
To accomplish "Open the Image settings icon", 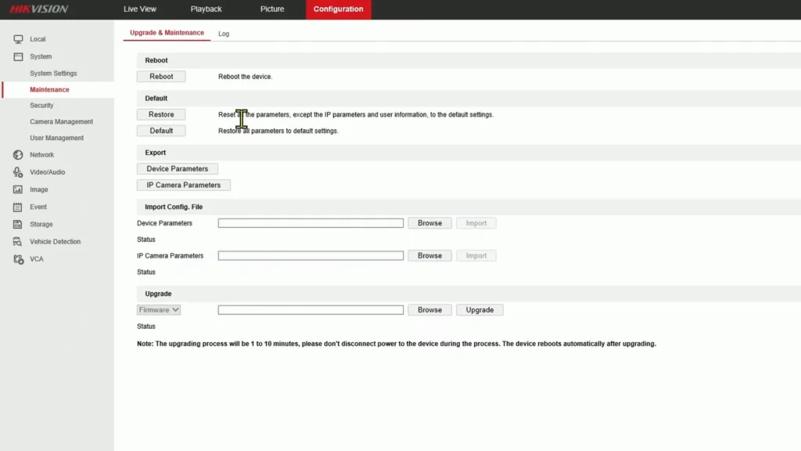I will [x=17, y=189].
